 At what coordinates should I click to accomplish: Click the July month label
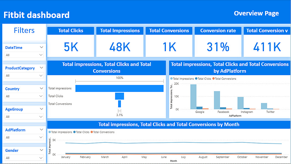[x=183, y=157]
